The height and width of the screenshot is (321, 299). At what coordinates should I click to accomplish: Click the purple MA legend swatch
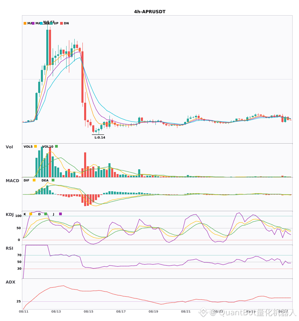[33, 23]
